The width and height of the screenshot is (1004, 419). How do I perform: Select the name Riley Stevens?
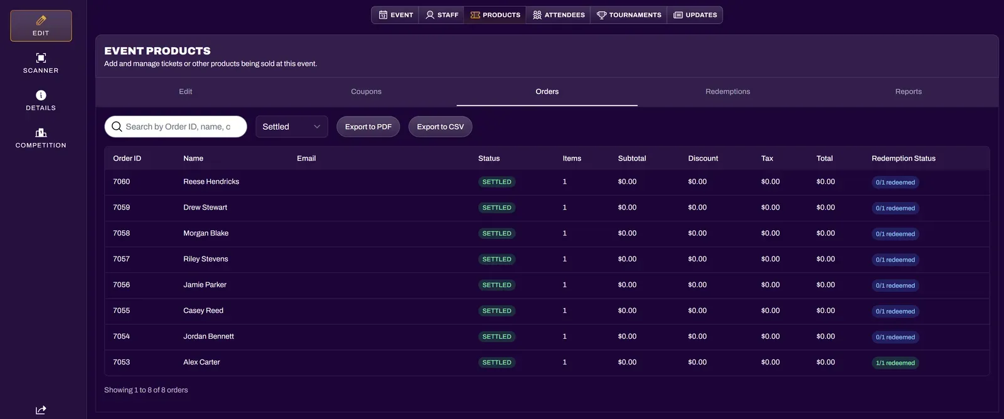pos(206,259)
